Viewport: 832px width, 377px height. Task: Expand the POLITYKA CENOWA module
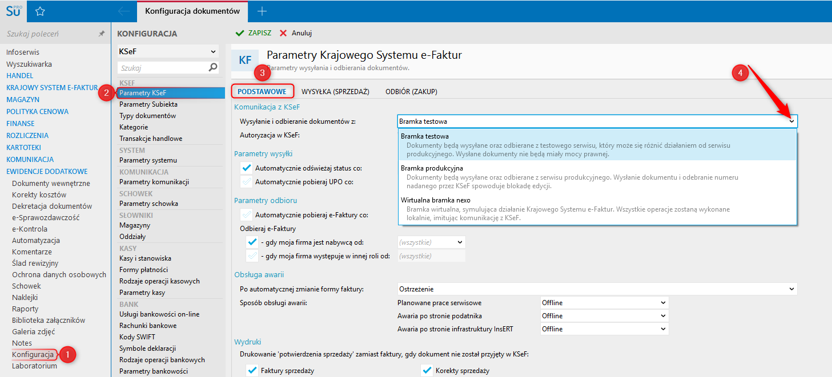[x=37, y=112]
